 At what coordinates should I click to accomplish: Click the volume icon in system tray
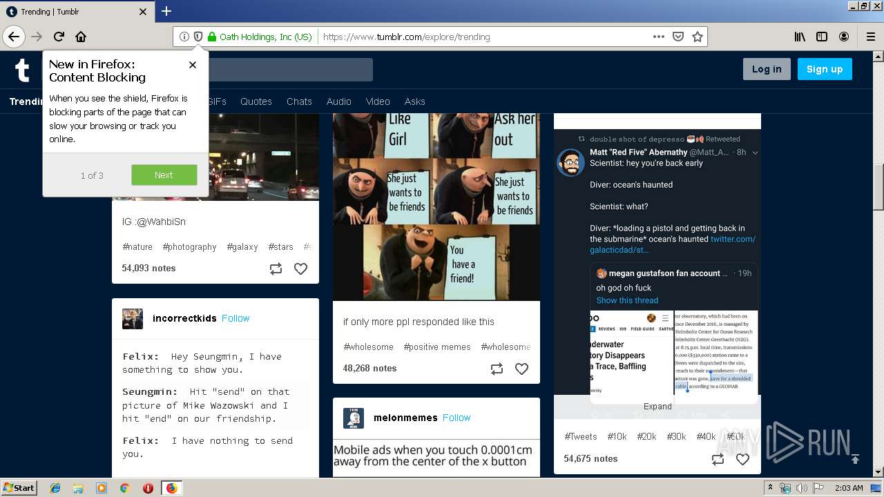[801, 488]
